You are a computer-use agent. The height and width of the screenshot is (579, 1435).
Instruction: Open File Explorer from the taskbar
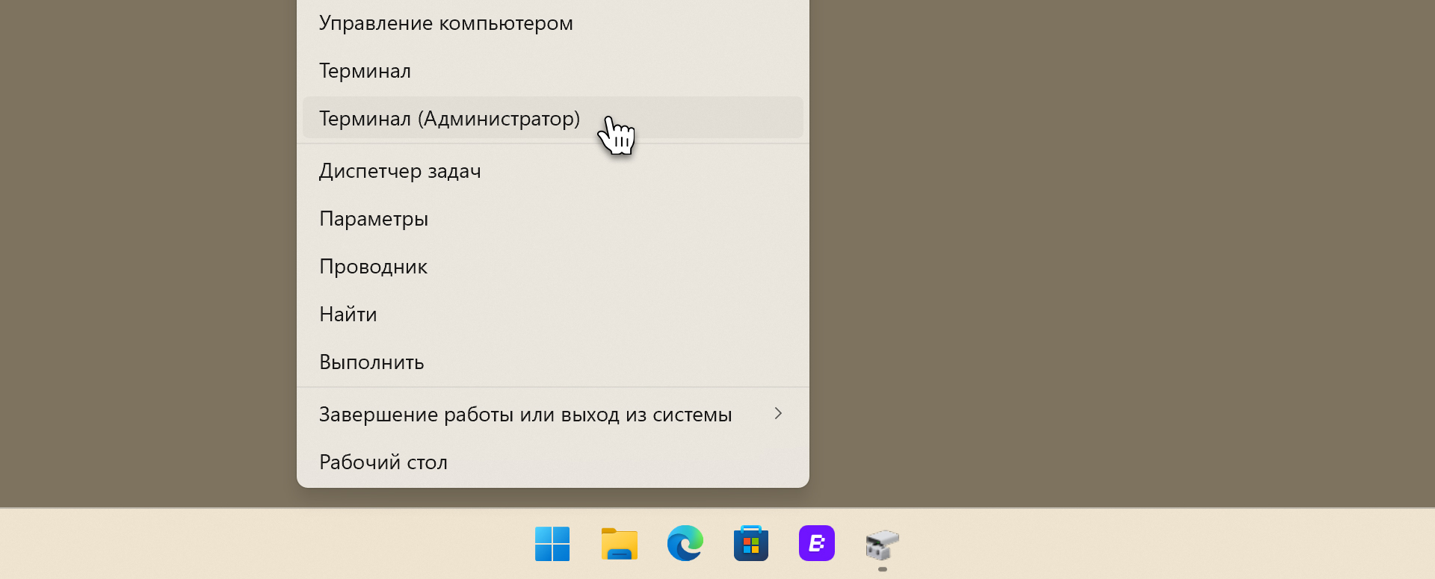[619, 543]
